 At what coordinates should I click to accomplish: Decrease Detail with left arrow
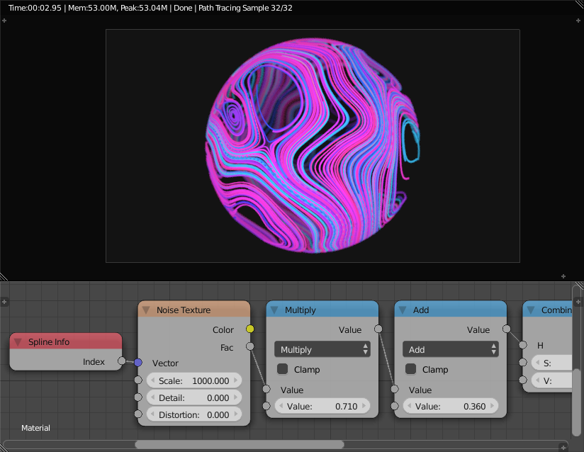[152, 397]
